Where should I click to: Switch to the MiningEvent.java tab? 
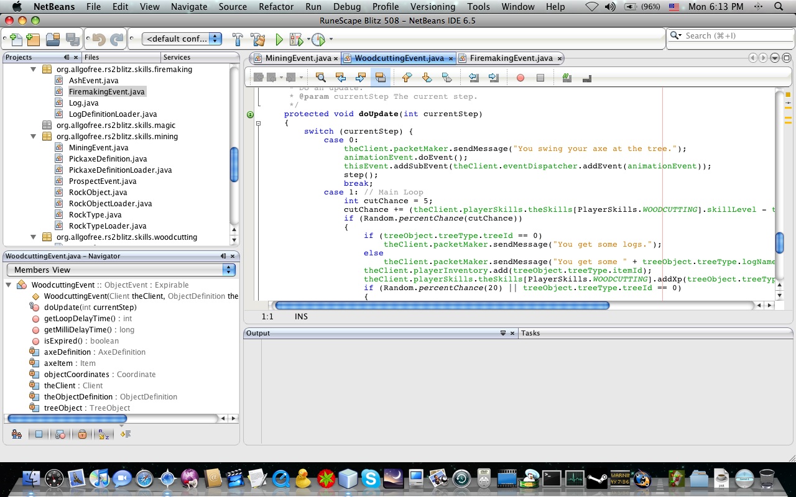pyautogui.click(x=298, y=58)
